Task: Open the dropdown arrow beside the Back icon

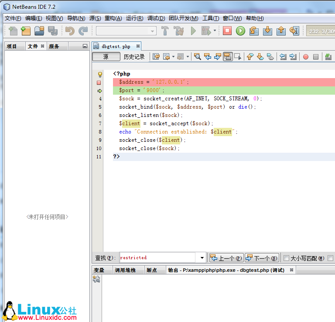Action: tap(173, 57)
